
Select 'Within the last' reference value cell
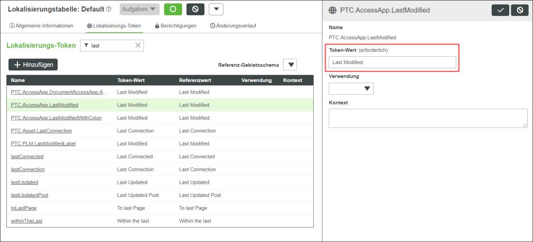click(x=195, y=221)
